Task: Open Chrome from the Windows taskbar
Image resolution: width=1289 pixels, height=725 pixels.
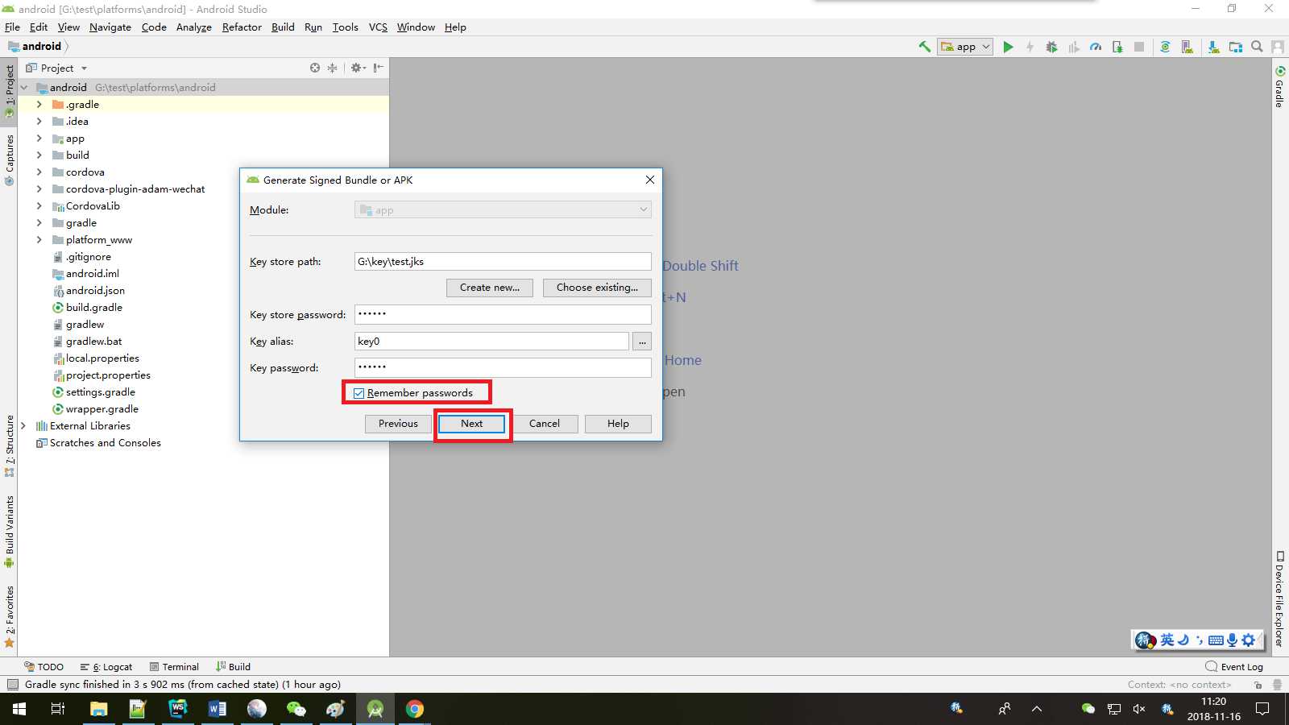Action: pos(415,709)
